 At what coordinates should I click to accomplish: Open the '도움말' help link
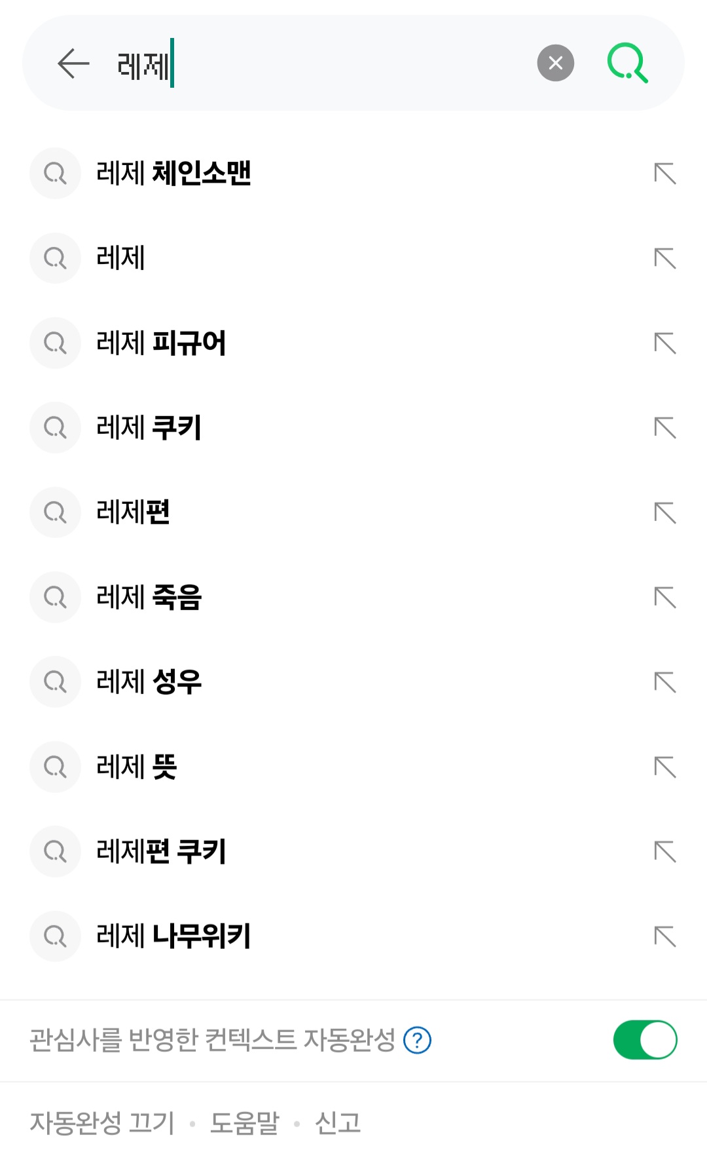point(244,1123)
